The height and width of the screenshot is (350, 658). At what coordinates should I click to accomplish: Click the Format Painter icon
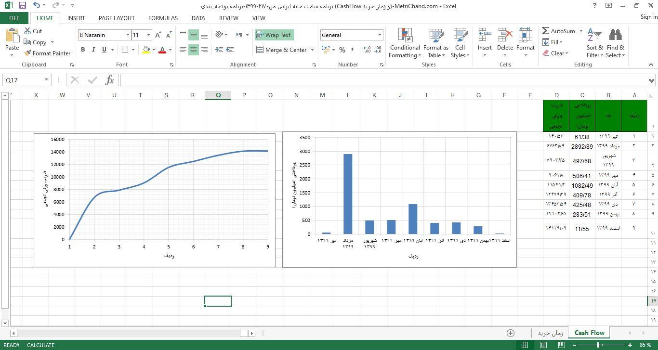28,53
